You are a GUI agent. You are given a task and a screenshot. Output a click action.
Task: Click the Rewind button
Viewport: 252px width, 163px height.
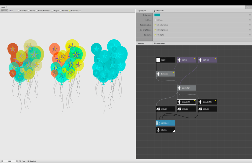point(32,161)
